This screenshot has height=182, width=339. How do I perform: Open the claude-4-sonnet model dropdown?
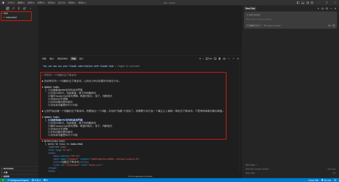[273, 25]
